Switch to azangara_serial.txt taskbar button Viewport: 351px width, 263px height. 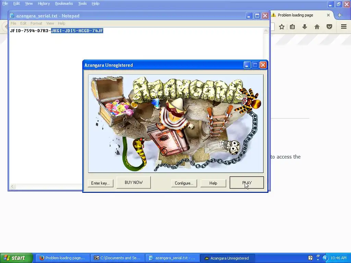click(x=173, y=258)
